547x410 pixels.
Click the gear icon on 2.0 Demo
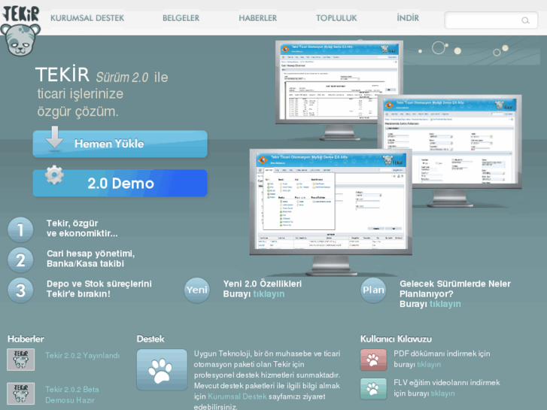(54, 175)
